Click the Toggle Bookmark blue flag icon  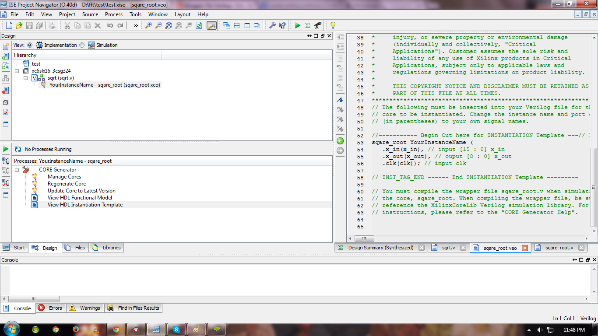pyautogui.click(x=340, y=100)
